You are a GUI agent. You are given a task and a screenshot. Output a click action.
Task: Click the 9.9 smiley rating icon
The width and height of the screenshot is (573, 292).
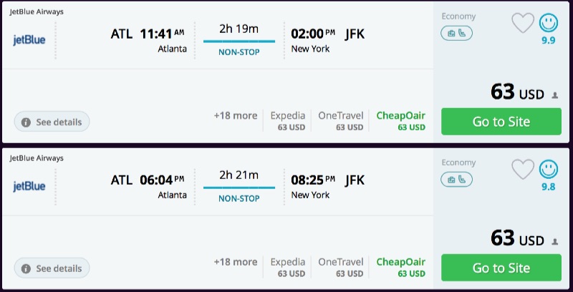click(x=549, y=23)
